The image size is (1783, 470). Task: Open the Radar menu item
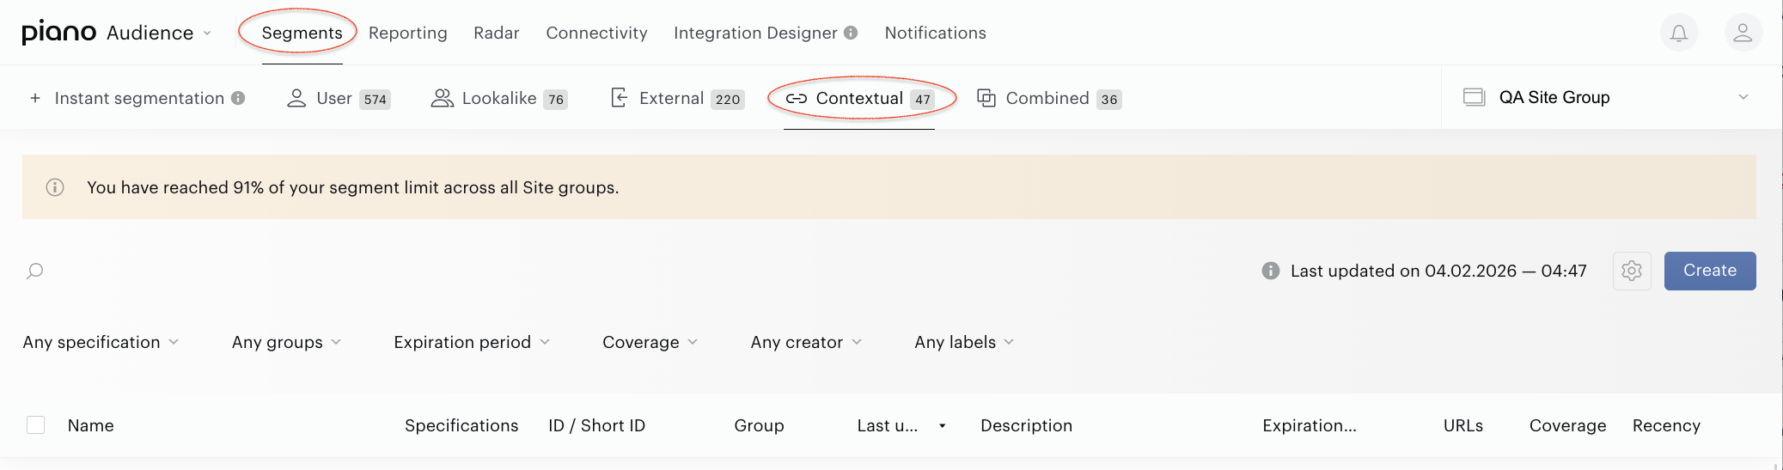(497, 33)
